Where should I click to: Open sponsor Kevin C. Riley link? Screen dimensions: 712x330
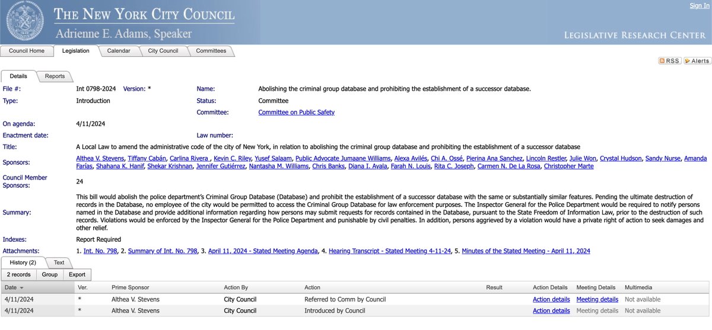(231, 159)
